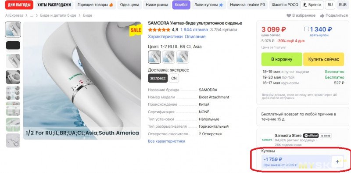
Task: Click the heart icon to add to favorites
Action: [x=289, y=15]
